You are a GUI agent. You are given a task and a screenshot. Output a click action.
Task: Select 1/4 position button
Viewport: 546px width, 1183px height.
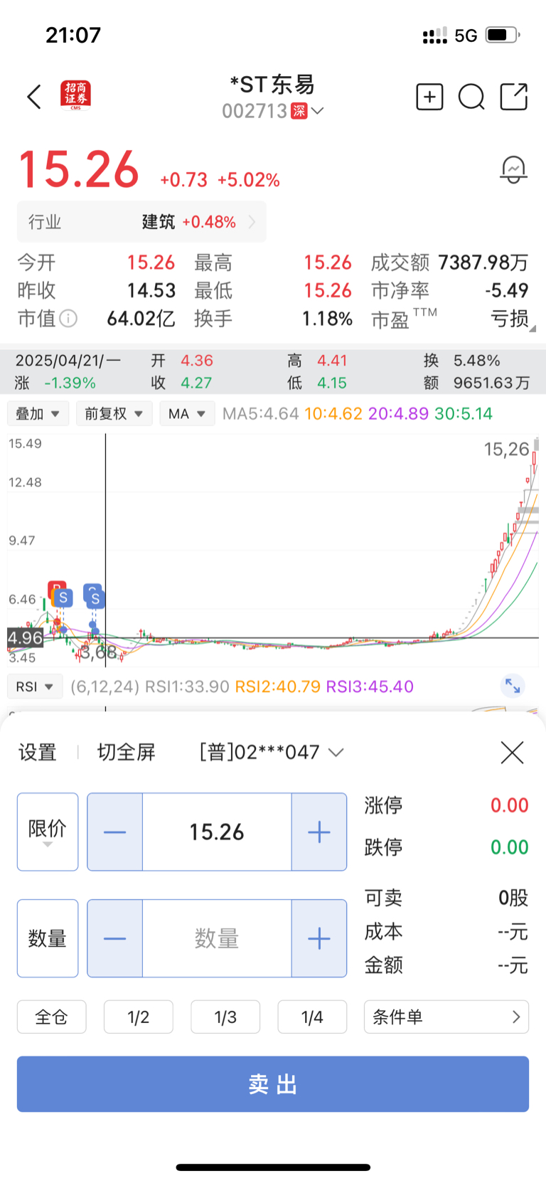click(312, 1017)
